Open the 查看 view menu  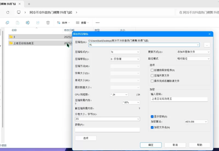82,23
